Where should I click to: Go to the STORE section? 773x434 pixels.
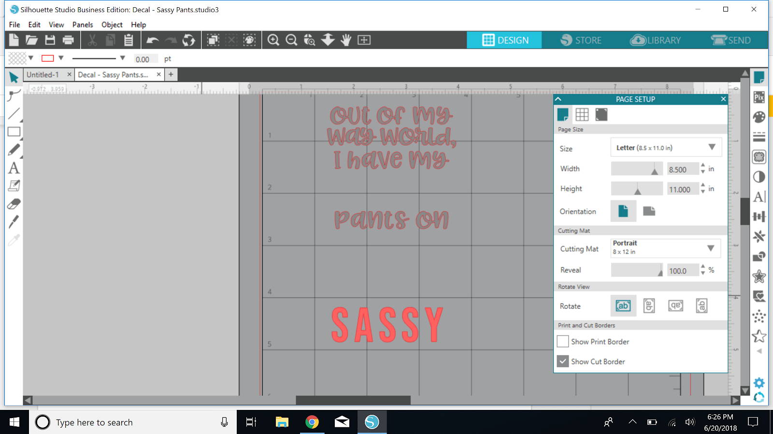[x=581, y=40]
